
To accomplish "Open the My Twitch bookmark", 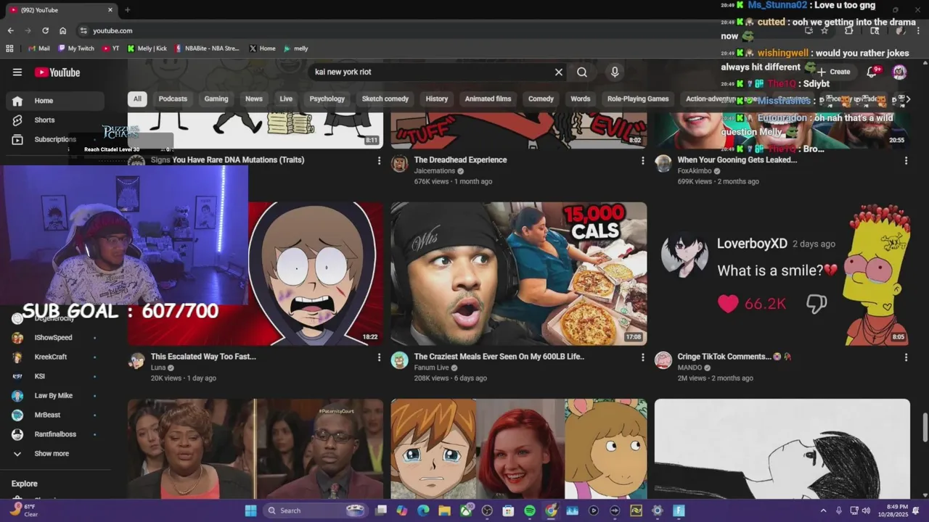I will (76, 49).
